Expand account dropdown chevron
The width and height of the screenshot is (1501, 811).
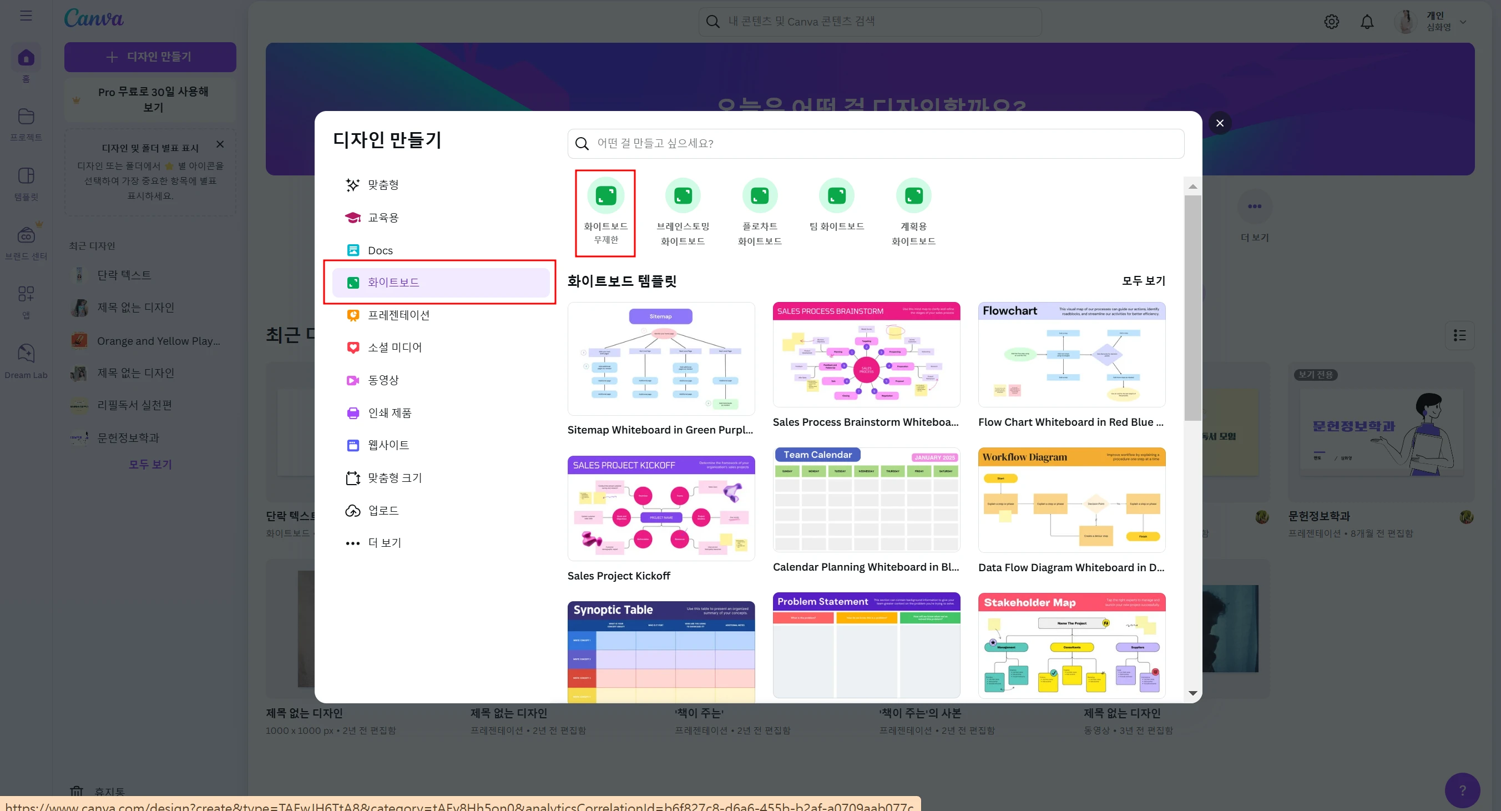1463,22
